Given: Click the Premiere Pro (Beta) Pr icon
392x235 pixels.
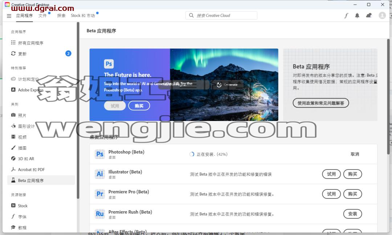Looking at the screenshot, I should click(100, 194).
